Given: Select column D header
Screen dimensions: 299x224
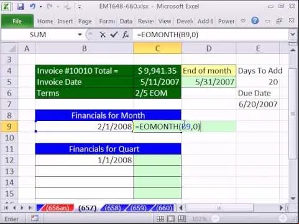Looking at the screenshot, I should pos(209,48).
